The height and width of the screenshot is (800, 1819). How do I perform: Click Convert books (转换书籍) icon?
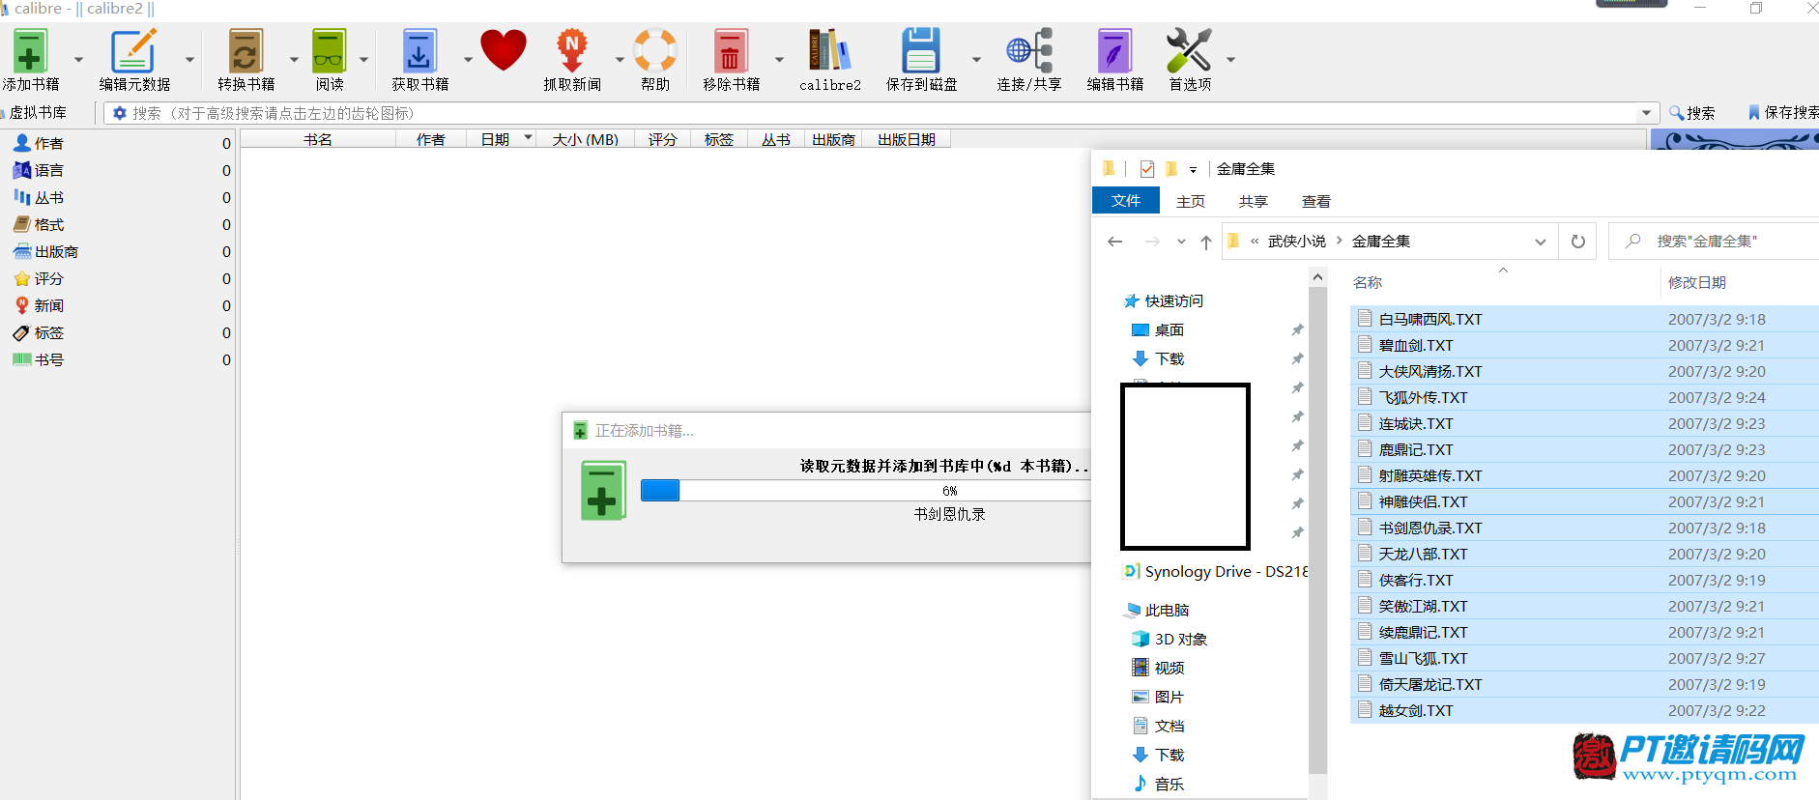click(x=245, y=51)
